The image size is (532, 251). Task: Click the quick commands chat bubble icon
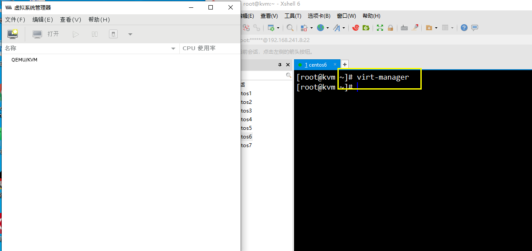474,27
